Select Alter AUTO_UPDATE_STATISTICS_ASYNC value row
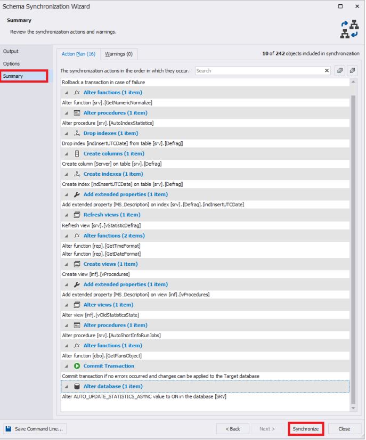This screenshot has height=440, width=366. click(x=205, y=396)
